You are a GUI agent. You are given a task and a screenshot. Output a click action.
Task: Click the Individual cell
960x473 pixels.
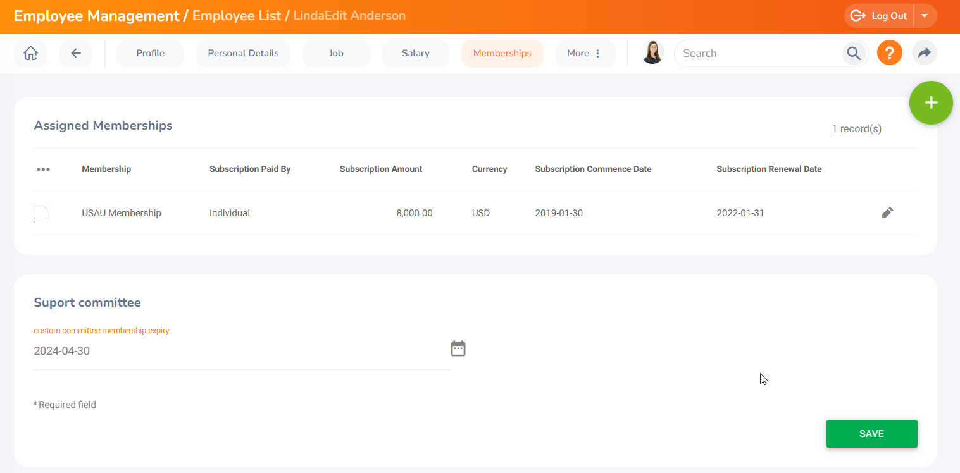(x=230, y=213)
